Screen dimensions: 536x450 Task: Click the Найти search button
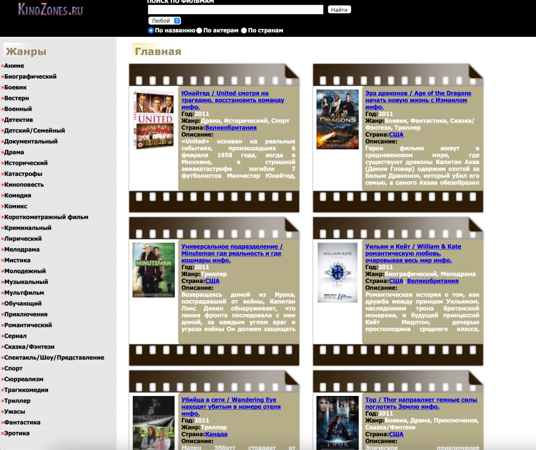click(339, 10)
